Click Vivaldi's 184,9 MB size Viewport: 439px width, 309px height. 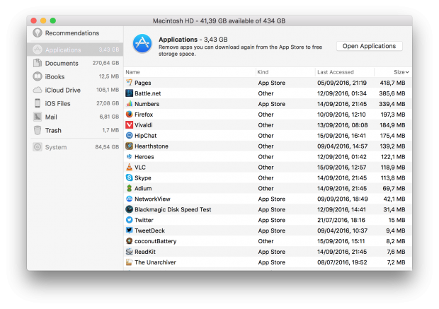click(x=392, y=125)
